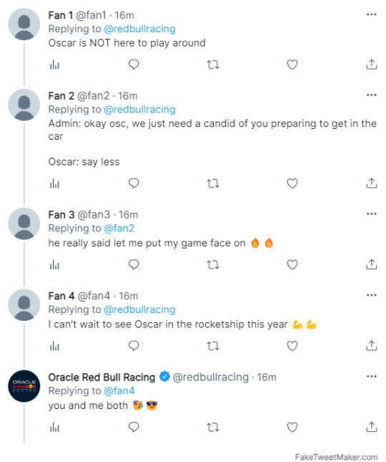Open Oracle Red Bull Racing profile picture
The width and height of the screenshot is (386, 462).
pos(24,386)
